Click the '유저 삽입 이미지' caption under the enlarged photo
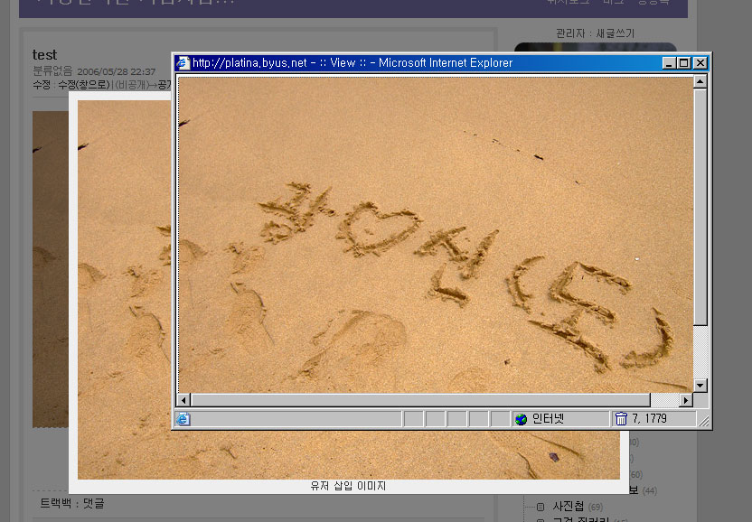The image size is (752, 522). pyautogui.click(x=348, y=486)
